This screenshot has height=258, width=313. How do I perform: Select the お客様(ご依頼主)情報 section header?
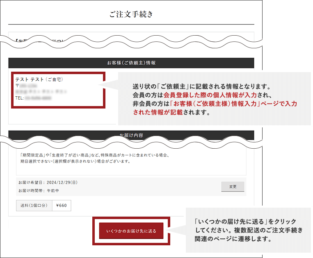(x=131, y=63)
